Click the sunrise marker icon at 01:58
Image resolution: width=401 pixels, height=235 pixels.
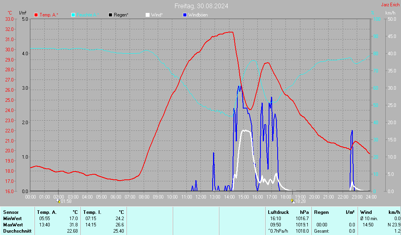click(58, 201)
